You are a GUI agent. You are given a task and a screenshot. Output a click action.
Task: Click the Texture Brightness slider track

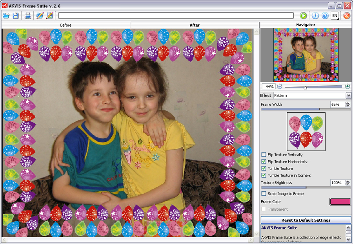tap(306, 187)
